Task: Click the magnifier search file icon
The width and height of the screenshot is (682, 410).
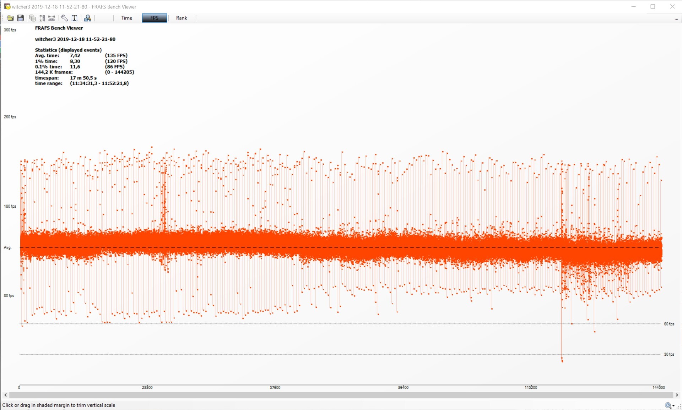Action: [x=87, y=18]
